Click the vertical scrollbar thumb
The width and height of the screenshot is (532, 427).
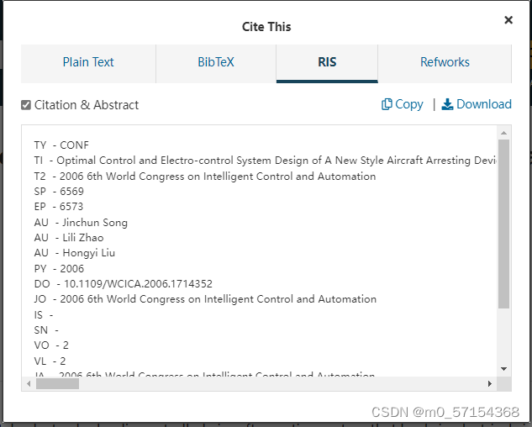click(503, 223)
